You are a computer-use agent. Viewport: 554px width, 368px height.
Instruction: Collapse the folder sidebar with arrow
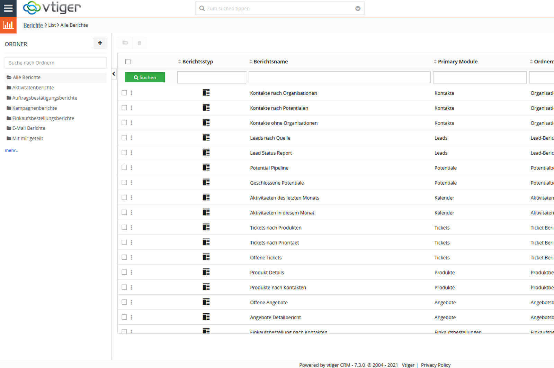[114, 74]
